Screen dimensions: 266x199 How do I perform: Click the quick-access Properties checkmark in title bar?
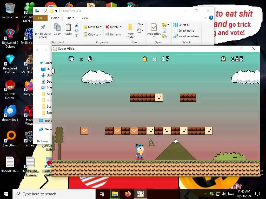[46, 11]
